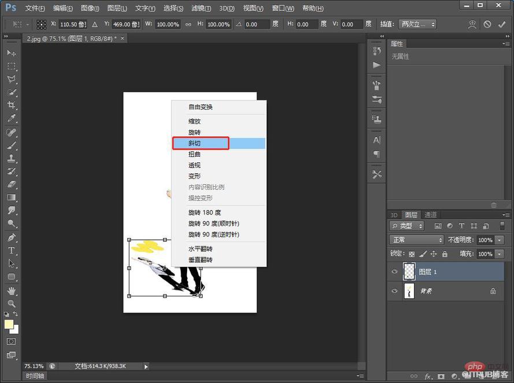Select the Hand tool

[12, 291]
